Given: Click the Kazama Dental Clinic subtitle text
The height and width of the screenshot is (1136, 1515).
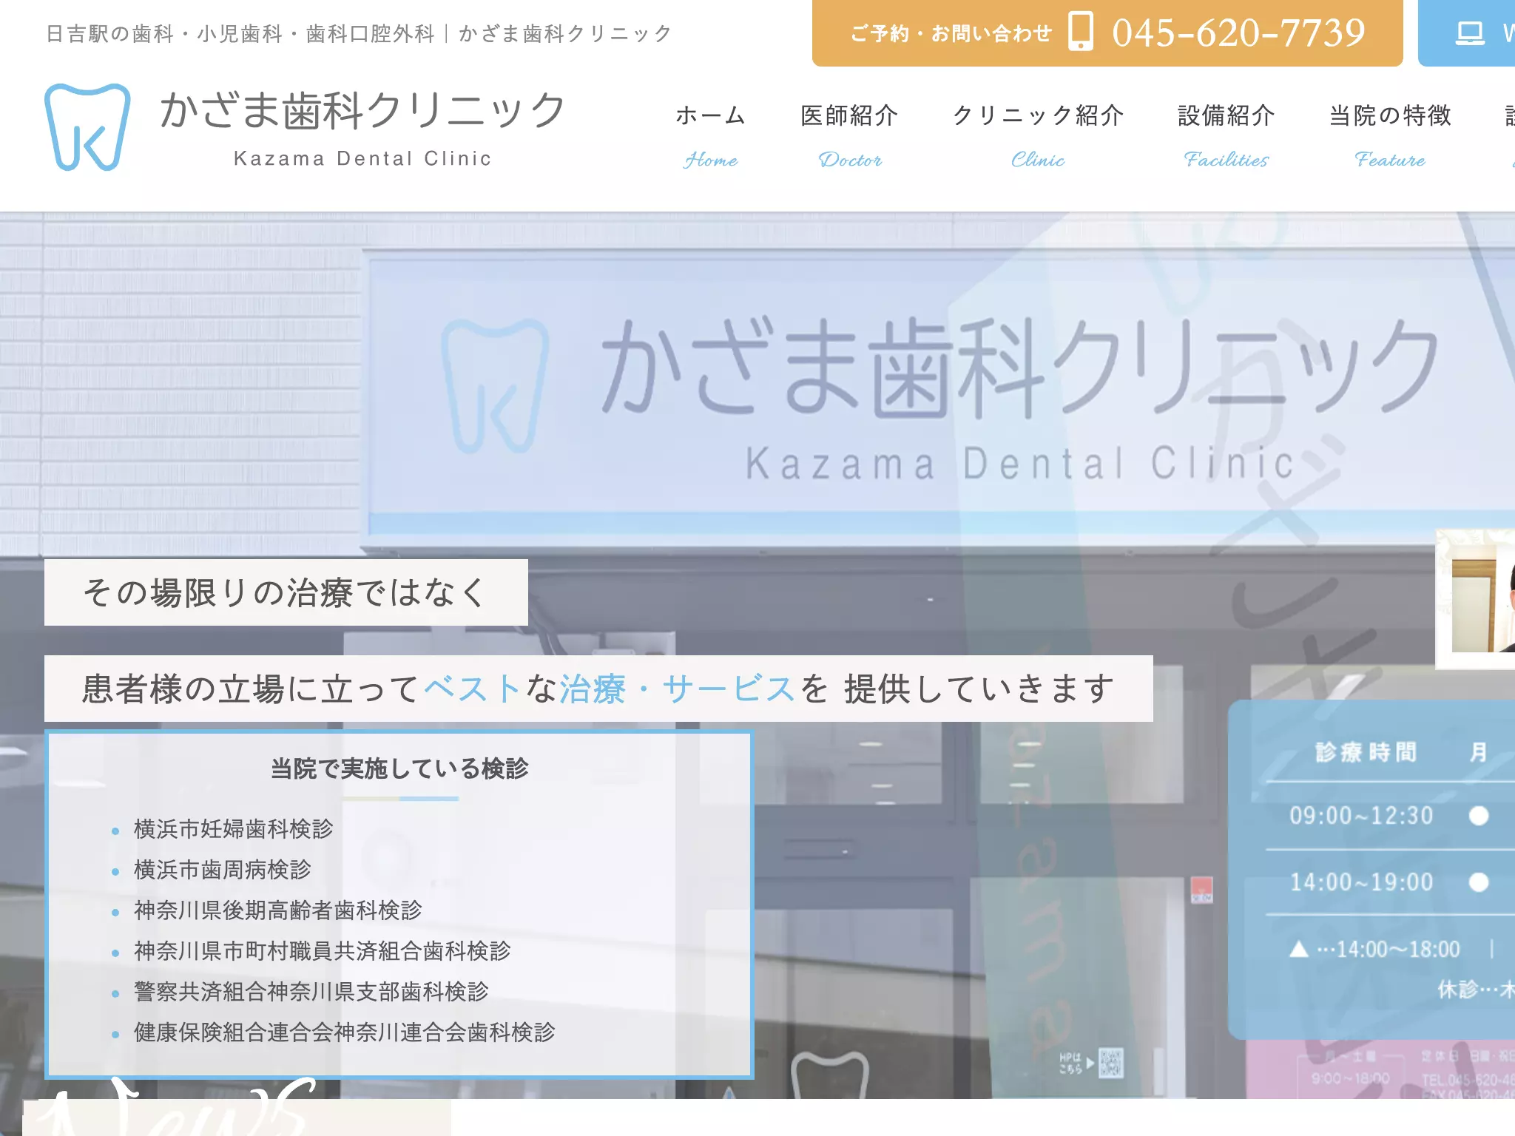Looking at the screenshot, I should point(362,158).
